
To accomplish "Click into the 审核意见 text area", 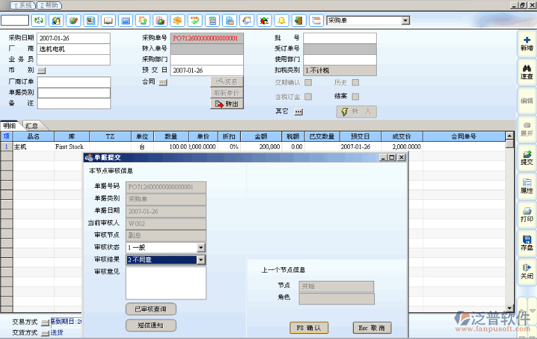I will pyautogui.click(x=165, y=283).
